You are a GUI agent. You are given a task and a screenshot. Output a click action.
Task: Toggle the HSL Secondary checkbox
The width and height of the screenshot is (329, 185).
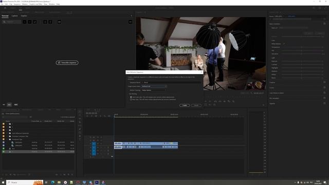tap(324, 98)
